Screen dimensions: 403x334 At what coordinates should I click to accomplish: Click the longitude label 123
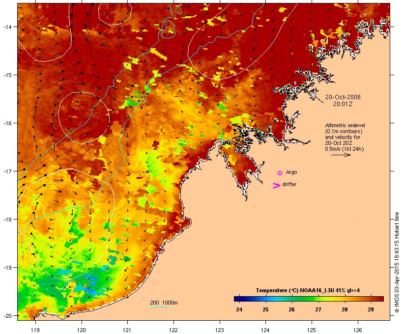(220, 330)
